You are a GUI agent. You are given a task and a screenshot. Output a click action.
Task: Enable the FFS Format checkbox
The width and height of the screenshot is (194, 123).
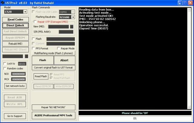[33, 48]
